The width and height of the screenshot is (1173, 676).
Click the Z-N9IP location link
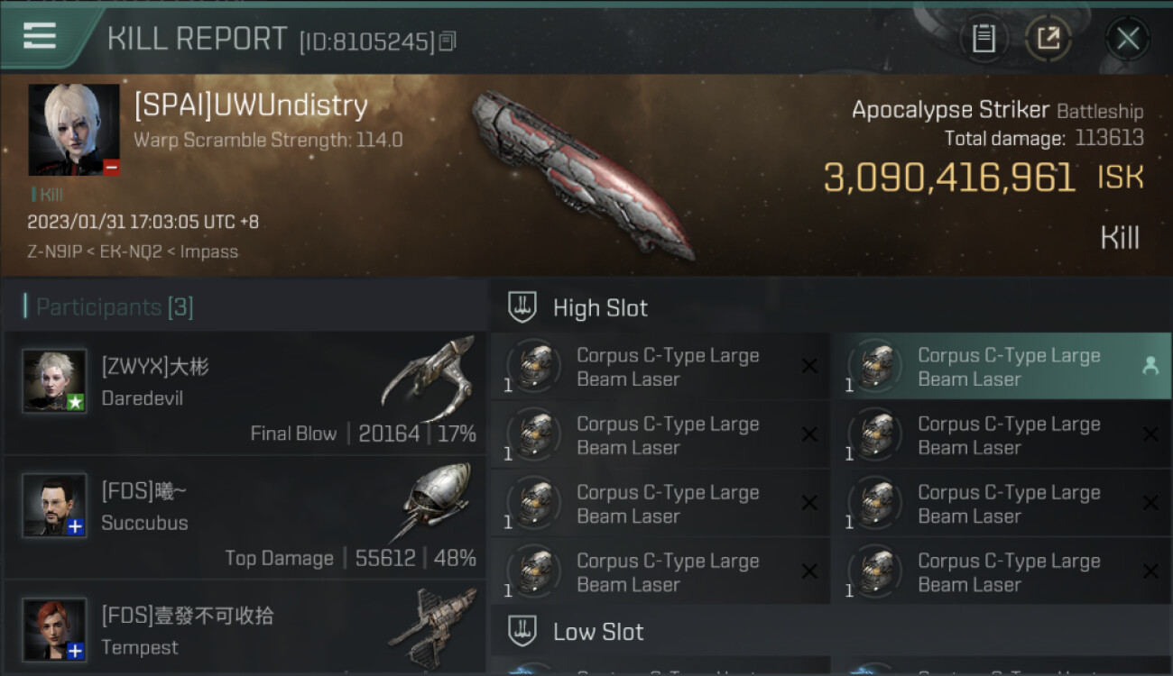pos(54,251)
